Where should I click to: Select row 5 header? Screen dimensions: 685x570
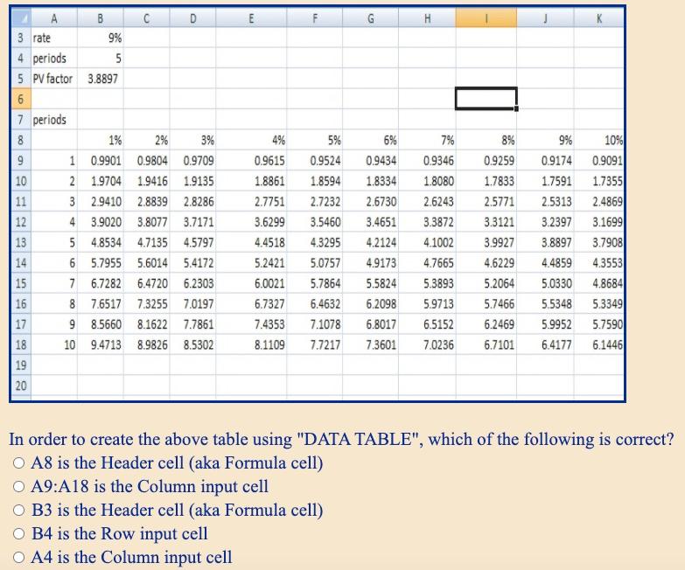pyautogui.click(x=20, y=79)
